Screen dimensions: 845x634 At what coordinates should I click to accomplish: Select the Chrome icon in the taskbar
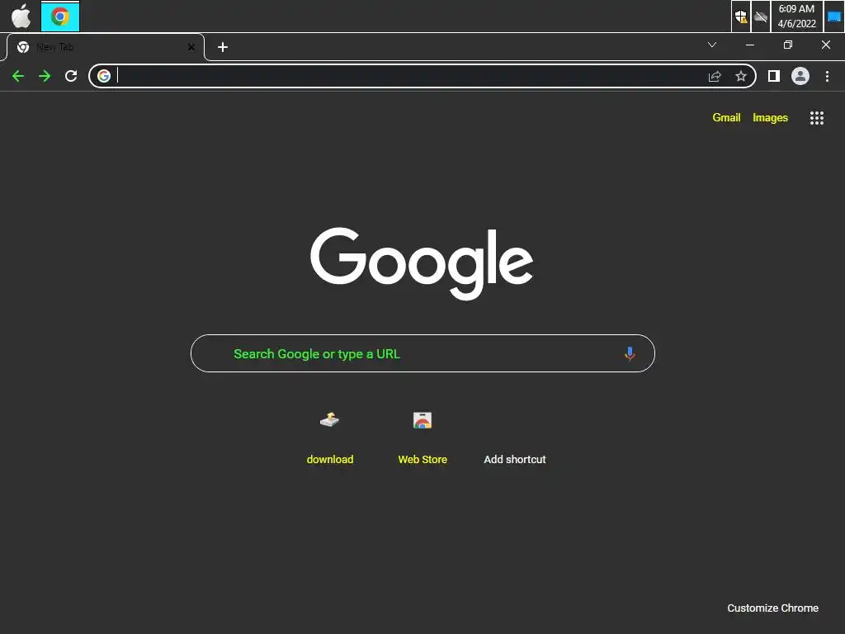[60, 17]
